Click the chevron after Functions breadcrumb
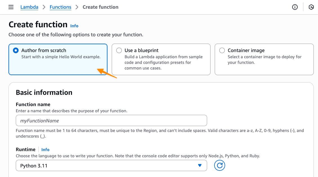Viewport: 318px width, 177px height. (x=77, y=7)
